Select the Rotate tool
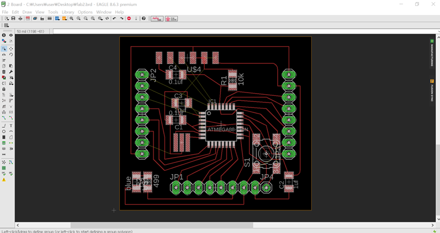 (x=11, y=55)
